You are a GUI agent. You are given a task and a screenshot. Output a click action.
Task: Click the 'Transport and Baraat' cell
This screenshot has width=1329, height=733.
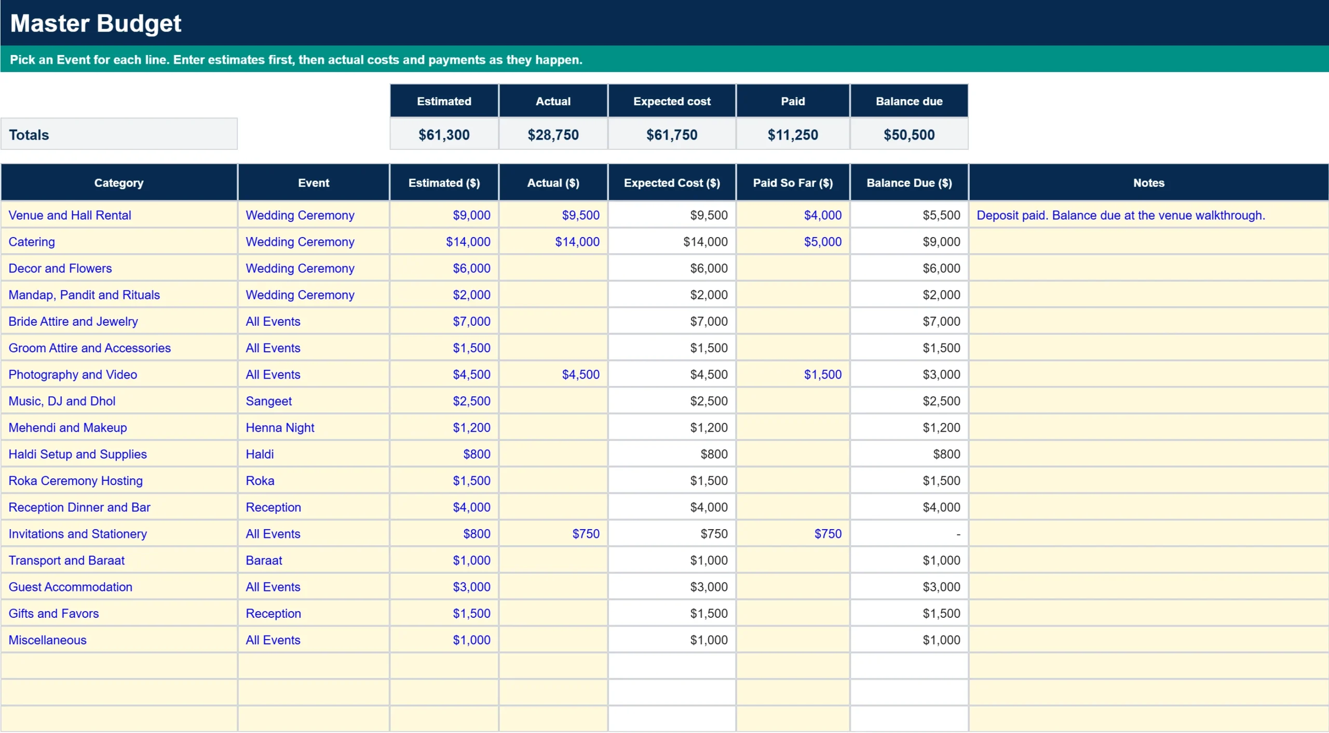tap(119, 560)
